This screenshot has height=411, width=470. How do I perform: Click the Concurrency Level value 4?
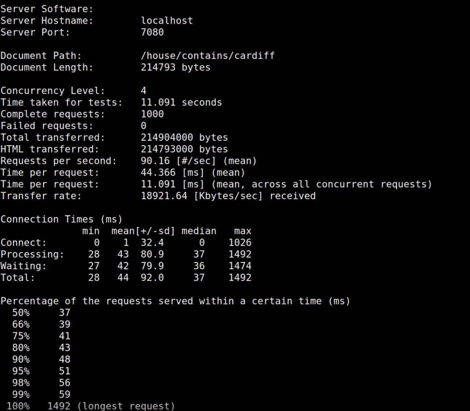point(144,91)
